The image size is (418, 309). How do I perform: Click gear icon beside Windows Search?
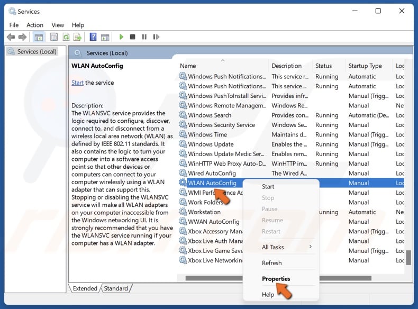(183, 115)
